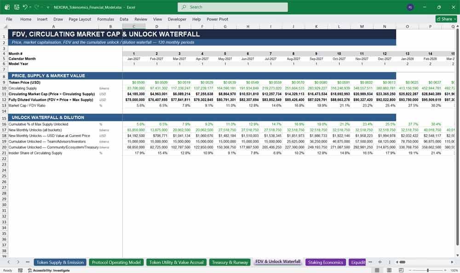
Task: Show more sheets with right ellipsis
Action: 370,262
